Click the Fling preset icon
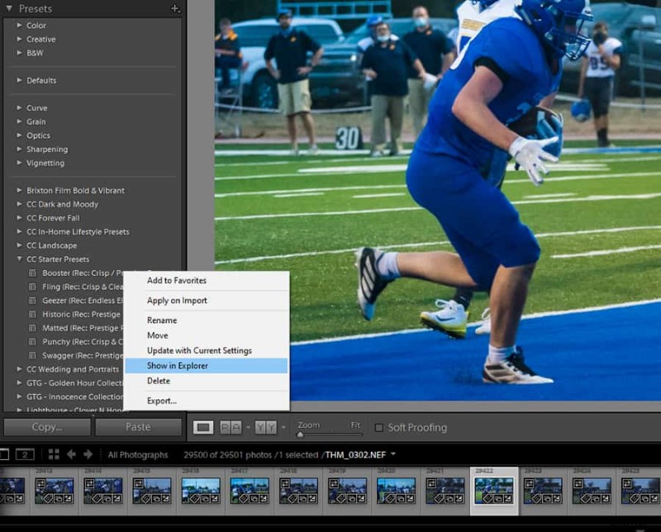661x532 pixels. (32, 287)
